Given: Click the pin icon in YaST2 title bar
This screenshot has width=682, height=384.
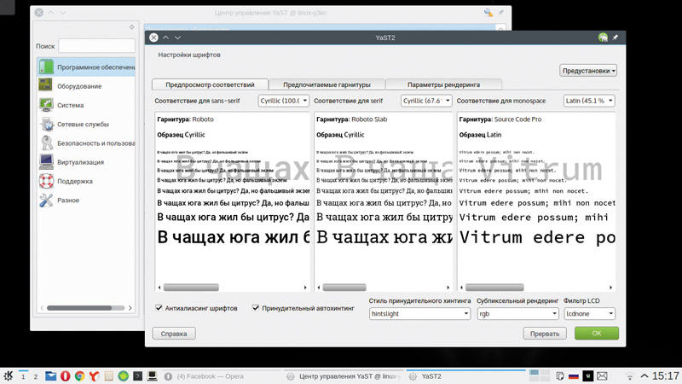Looking at the screenshot, I should pyautogui.click(x=615, y=38).
